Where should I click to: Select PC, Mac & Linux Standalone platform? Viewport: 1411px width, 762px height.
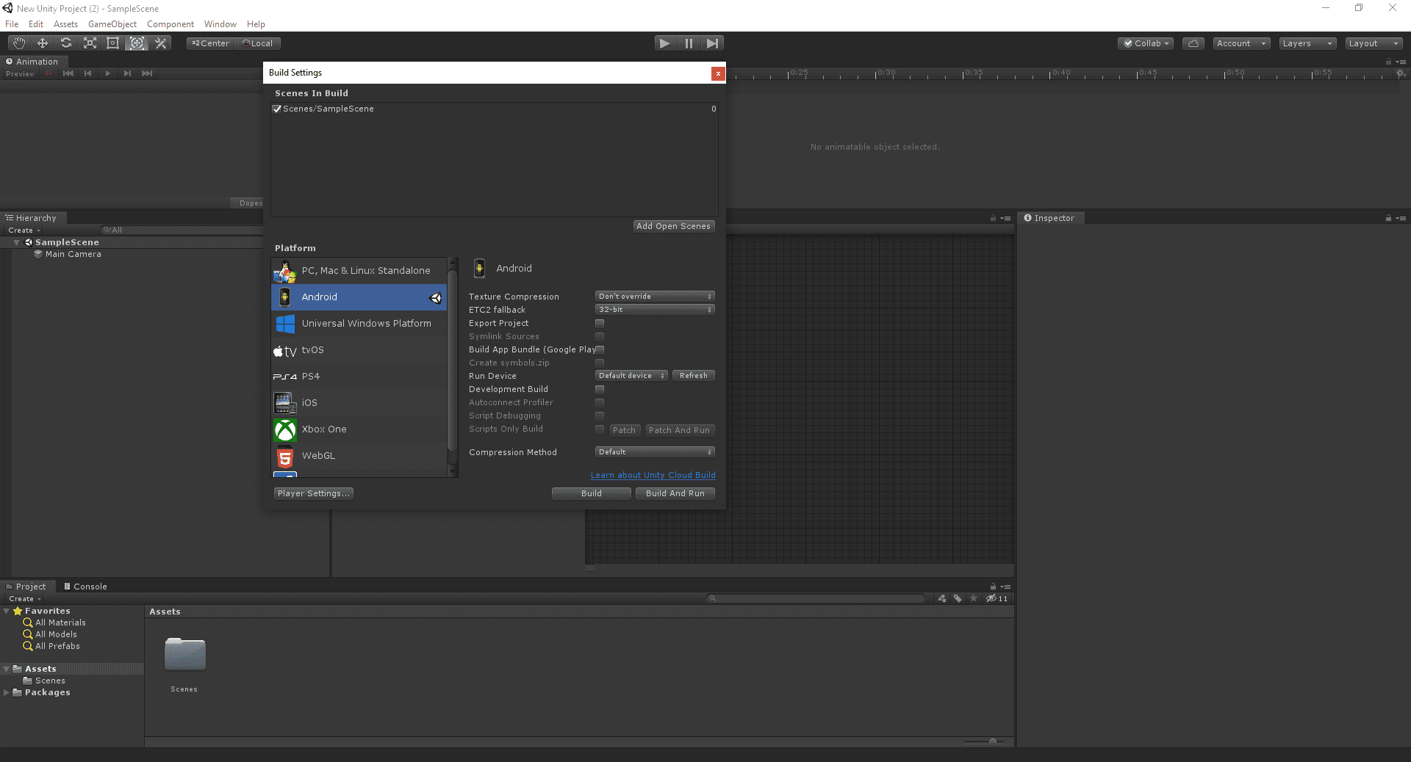359,271
